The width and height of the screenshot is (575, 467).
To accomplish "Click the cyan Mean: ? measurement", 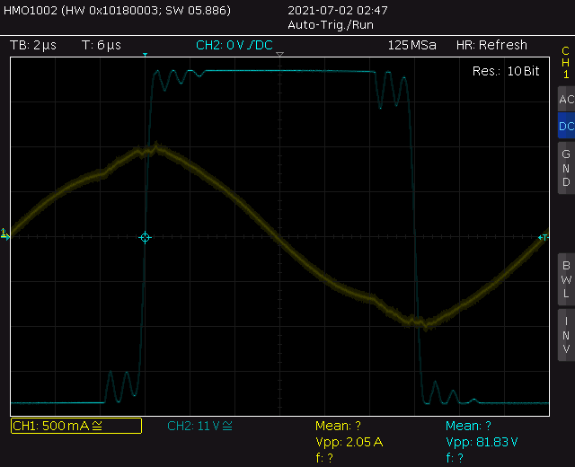I will 468,426.
